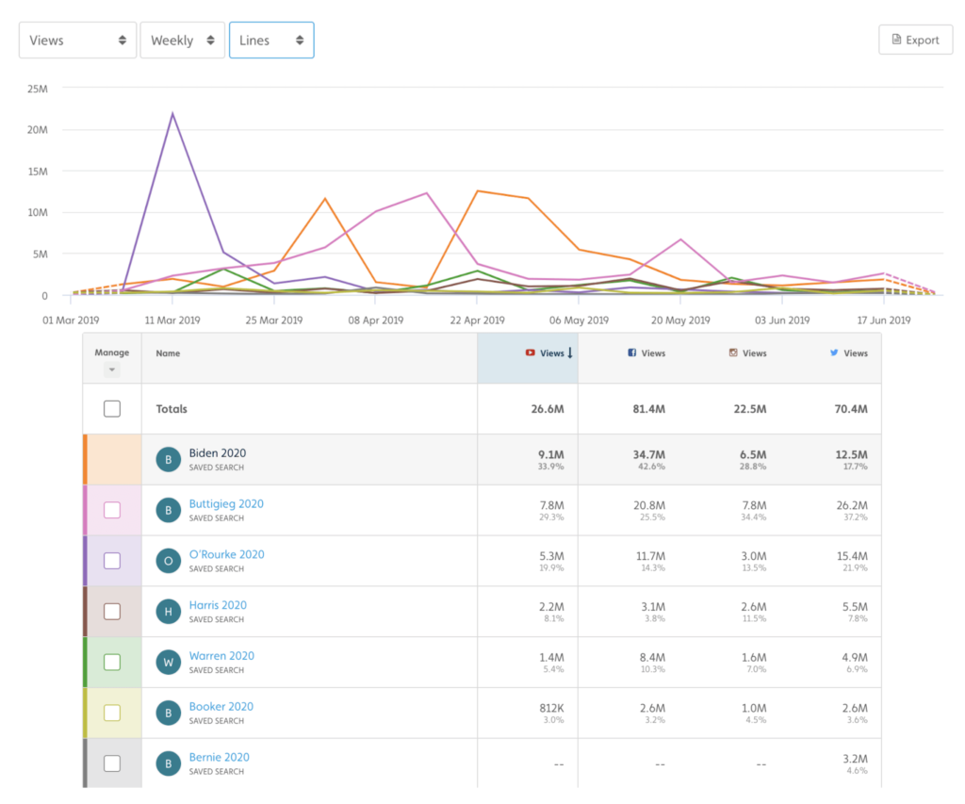Click the Twitter bird icon in Views header
This screenshot has height=804, width=965.
click(834, 353)
